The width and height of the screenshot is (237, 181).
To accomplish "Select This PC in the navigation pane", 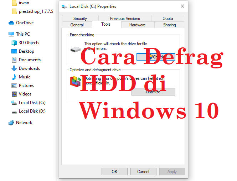I will point(23,34).
